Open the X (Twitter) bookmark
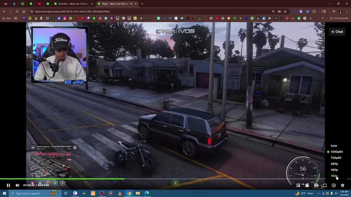The image size is (351, 197). (53, 18)
